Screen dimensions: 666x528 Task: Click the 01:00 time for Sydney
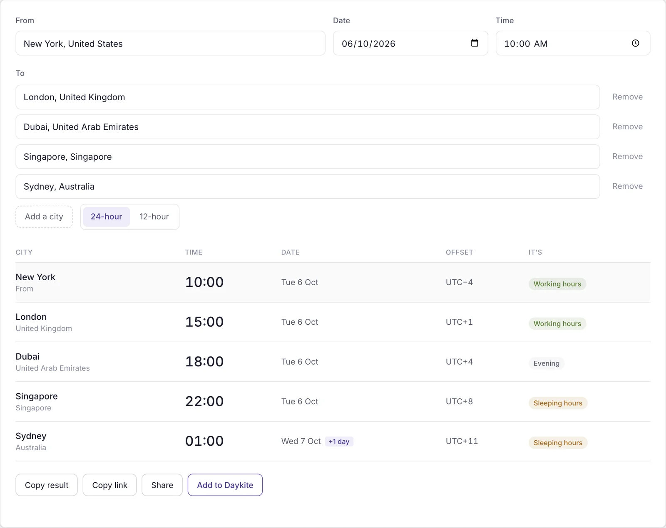tap(204, 441)
